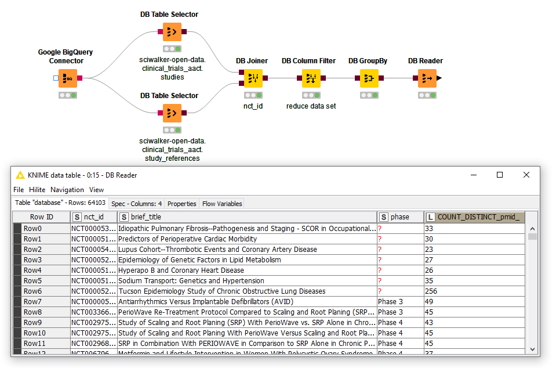Click 'Predictors of Perioperative Cardiac Morbidity' cell
Viewport: 556px width, 368px height.
coord(247,239)
